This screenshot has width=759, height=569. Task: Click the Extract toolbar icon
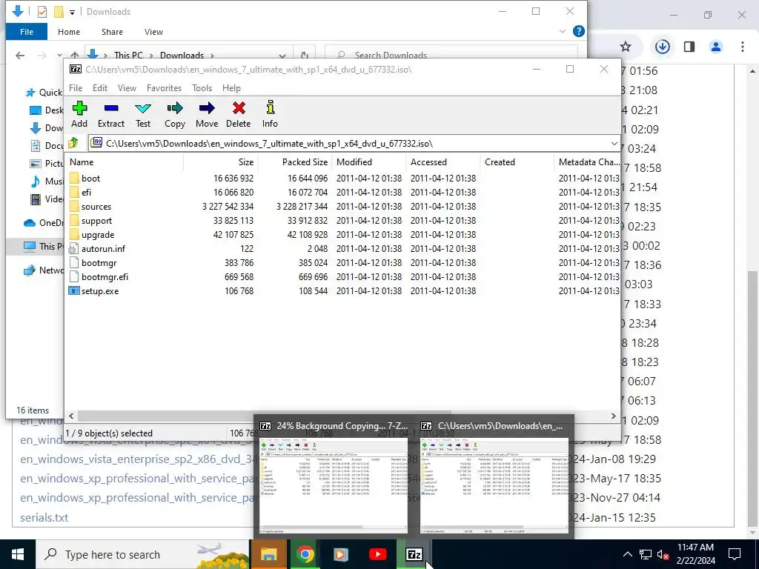(111, 114)
